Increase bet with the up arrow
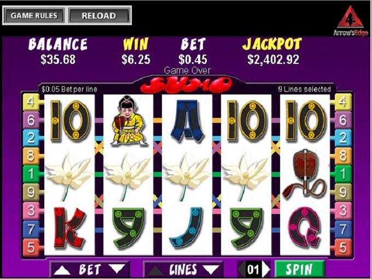 [62, 270]
